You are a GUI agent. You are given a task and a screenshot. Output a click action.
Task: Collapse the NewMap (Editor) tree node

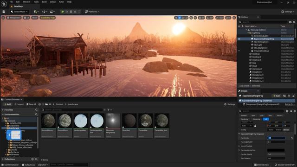(246, 30)
